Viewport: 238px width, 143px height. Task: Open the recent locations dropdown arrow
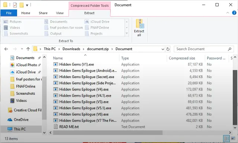[x=22, y=49]
